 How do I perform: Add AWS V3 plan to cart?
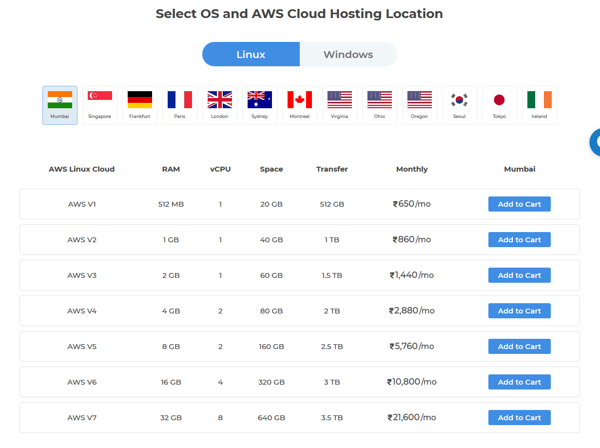pos(520,275)
